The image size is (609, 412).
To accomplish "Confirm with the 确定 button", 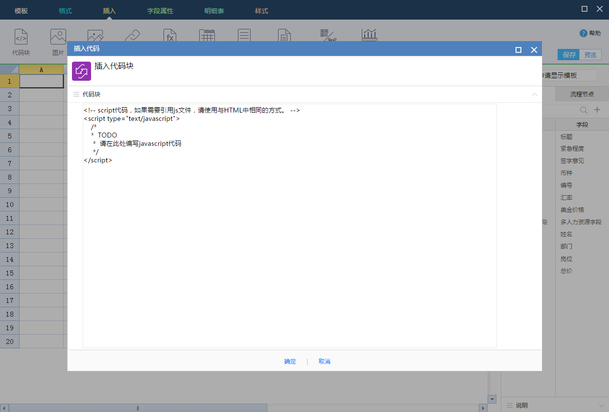I will (x=290, y=362).
